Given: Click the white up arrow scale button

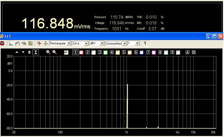Looking at the screenshot, I should pos(17,52).
